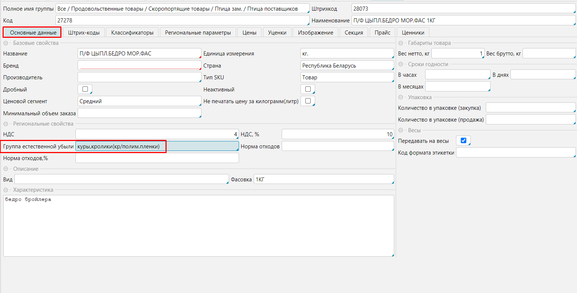Tick the Неактивный checkbox
Screen dimensions: 577x293
308,89
